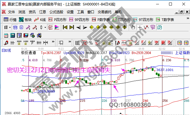Open the 公式选股 menu

[x=56, y=12]
